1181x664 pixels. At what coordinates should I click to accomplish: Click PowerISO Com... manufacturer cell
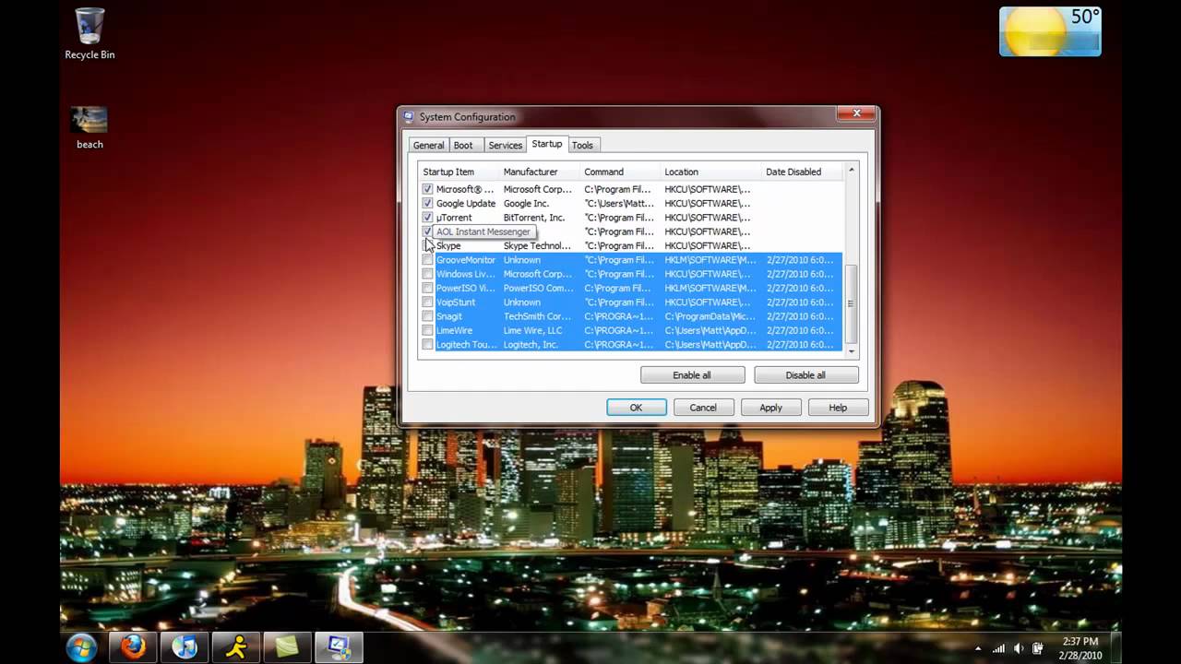[x=538, y=288]
